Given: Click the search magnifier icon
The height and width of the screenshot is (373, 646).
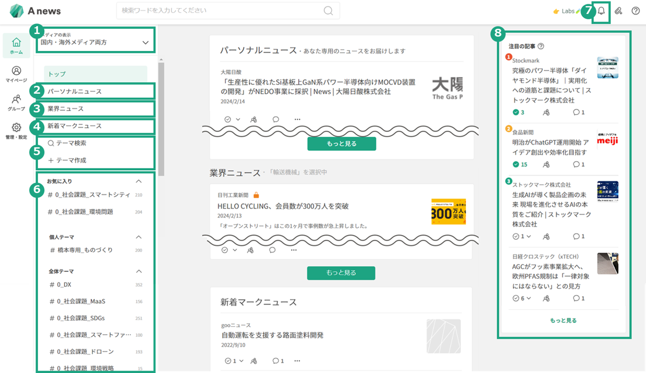Looking at the screenshot, I should 328,11.
